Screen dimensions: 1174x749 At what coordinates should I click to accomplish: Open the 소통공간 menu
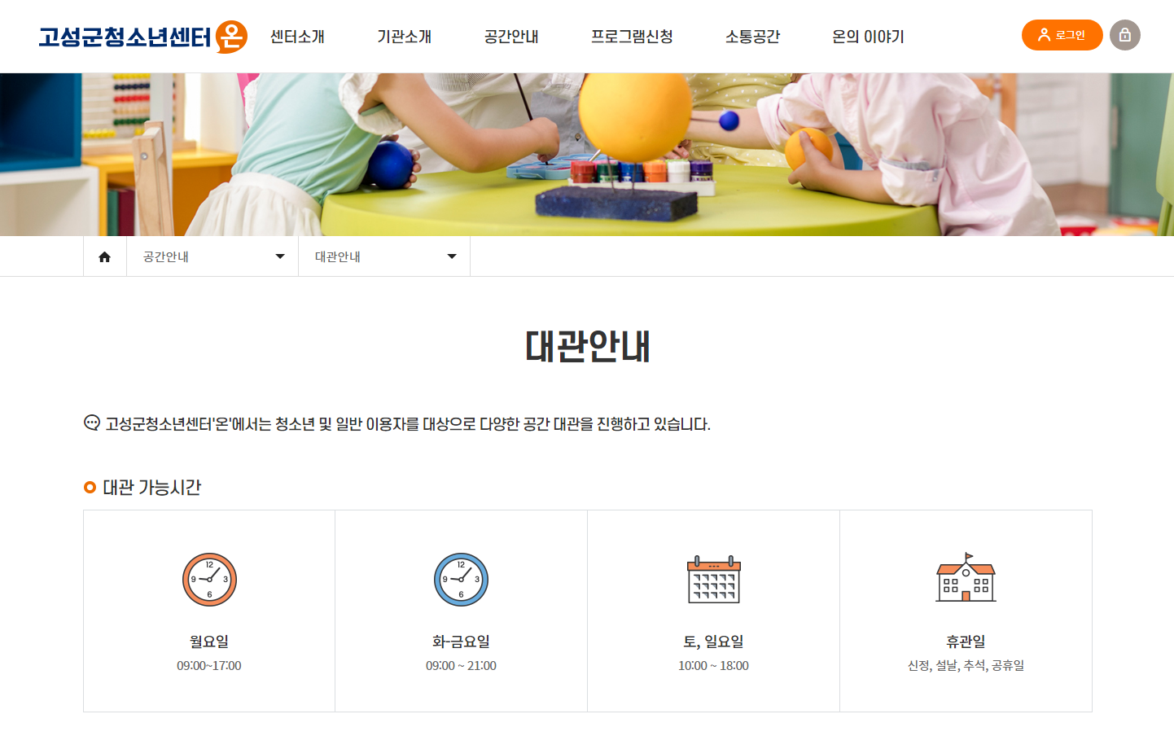tap(752, 37)
